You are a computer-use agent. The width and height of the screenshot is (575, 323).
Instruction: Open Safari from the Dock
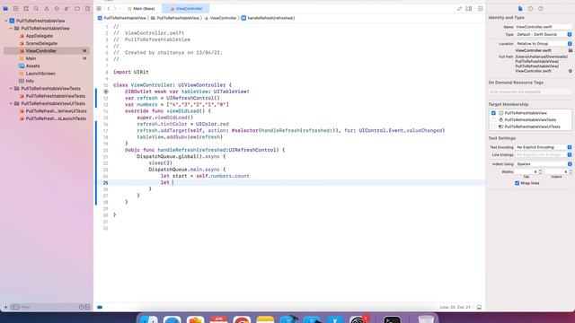click(x=172, y=319)
